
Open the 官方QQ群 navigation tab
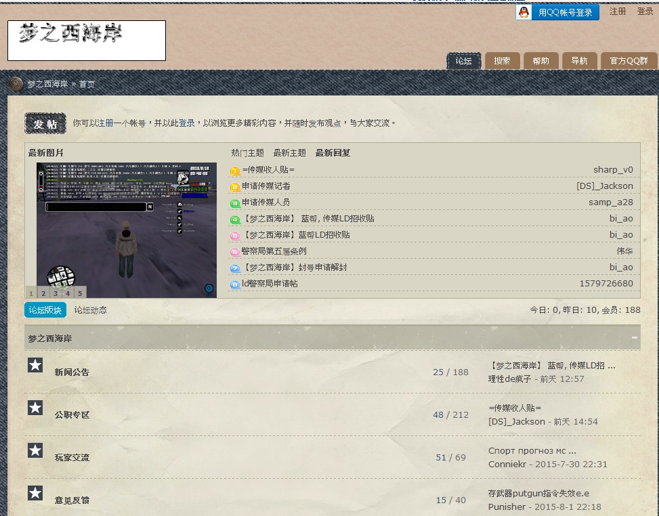point(629,61)
